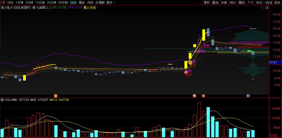The width and height of the screenshot is (282, 138).
Task: Click the X100 volume scale label
Action: 273,136
